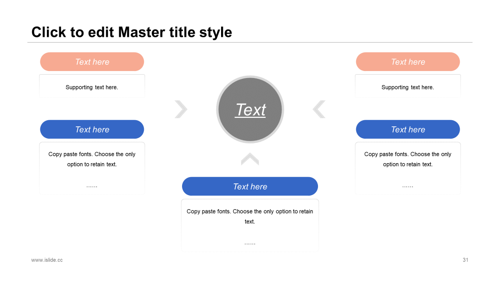The image size is (500, 281).
Task: Open the www.islide.cc footer link
Action: click(x=47, y=260)
